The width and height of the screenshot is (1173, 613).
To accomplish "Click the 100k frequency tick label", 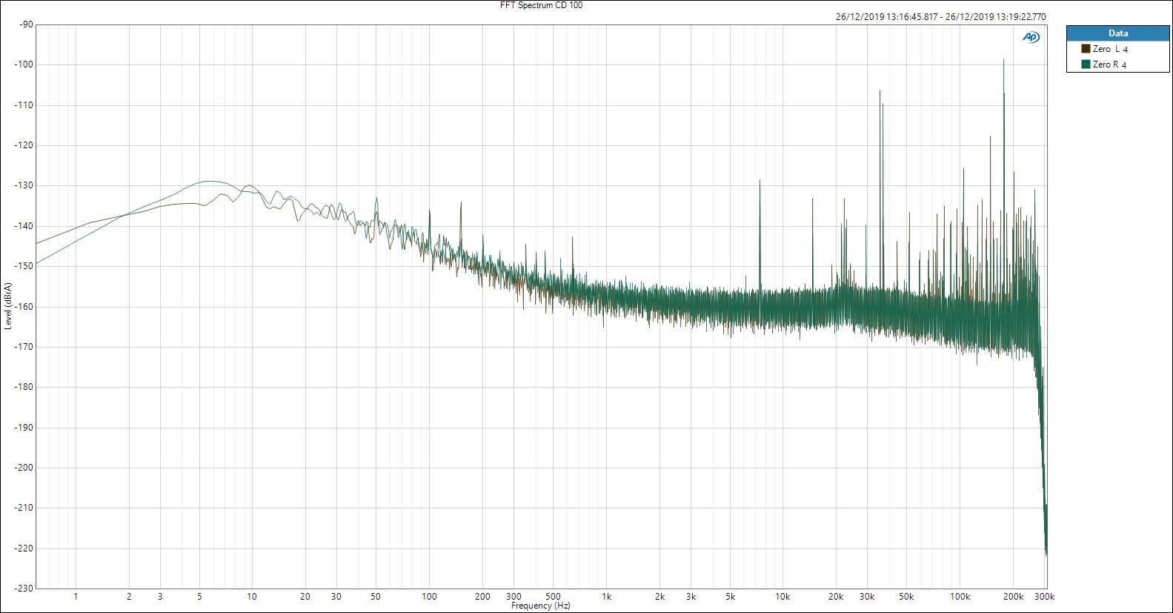I will tap(960, 597).
